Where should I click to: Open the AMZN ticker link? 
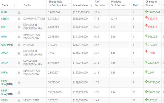(5, 53)
